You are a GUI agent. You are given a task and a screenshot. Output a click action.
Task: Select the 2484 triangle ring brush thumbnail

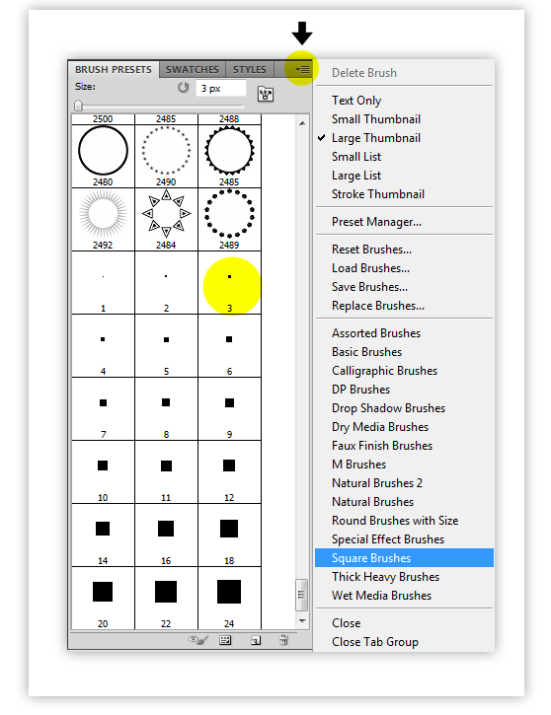point(166,219)
